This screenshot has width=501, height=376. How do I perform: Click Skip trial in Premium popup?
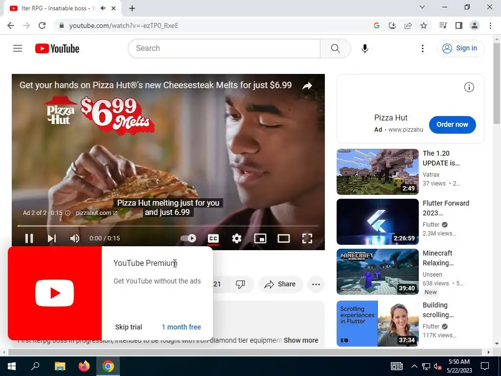tap(129, 327)
